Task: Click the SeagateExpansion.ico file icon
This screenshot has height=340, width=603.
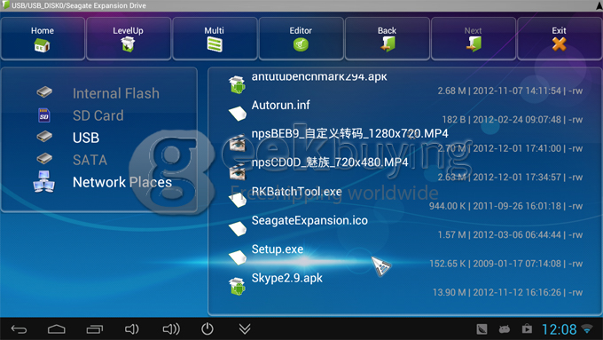Action: point(238,228)
